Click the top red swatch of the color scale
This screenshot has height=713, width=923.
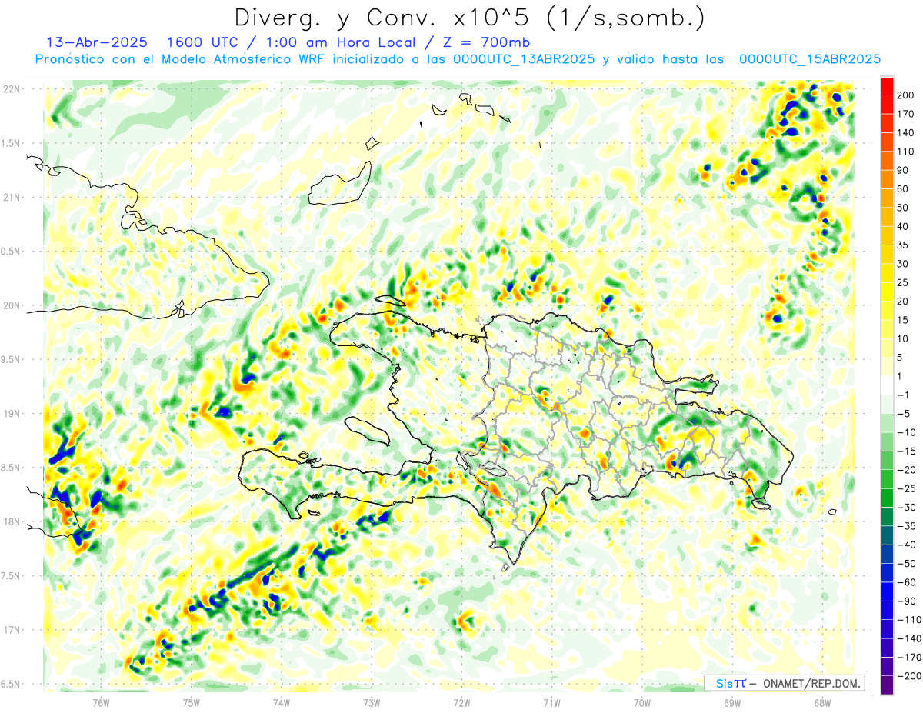[x=887, y=86]
